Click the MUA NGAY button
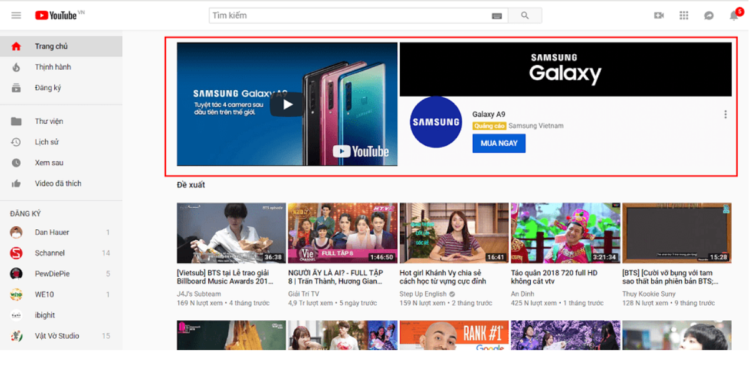 click(499, 143)
